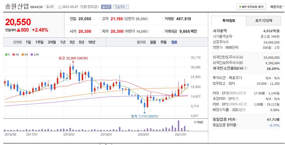Click the green 5-period moving average legend
This screenshot has width=285, height=145.
[7, 54]
